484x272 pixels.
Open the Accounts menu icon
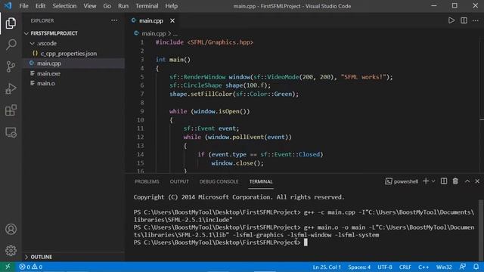11,229
